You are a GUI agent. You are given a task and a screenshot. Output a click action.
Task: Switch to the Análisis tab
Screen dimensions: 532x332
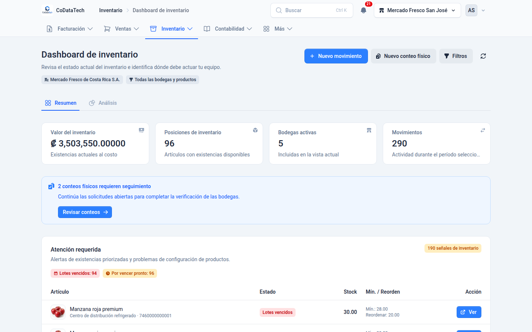(x=103, y=103)
